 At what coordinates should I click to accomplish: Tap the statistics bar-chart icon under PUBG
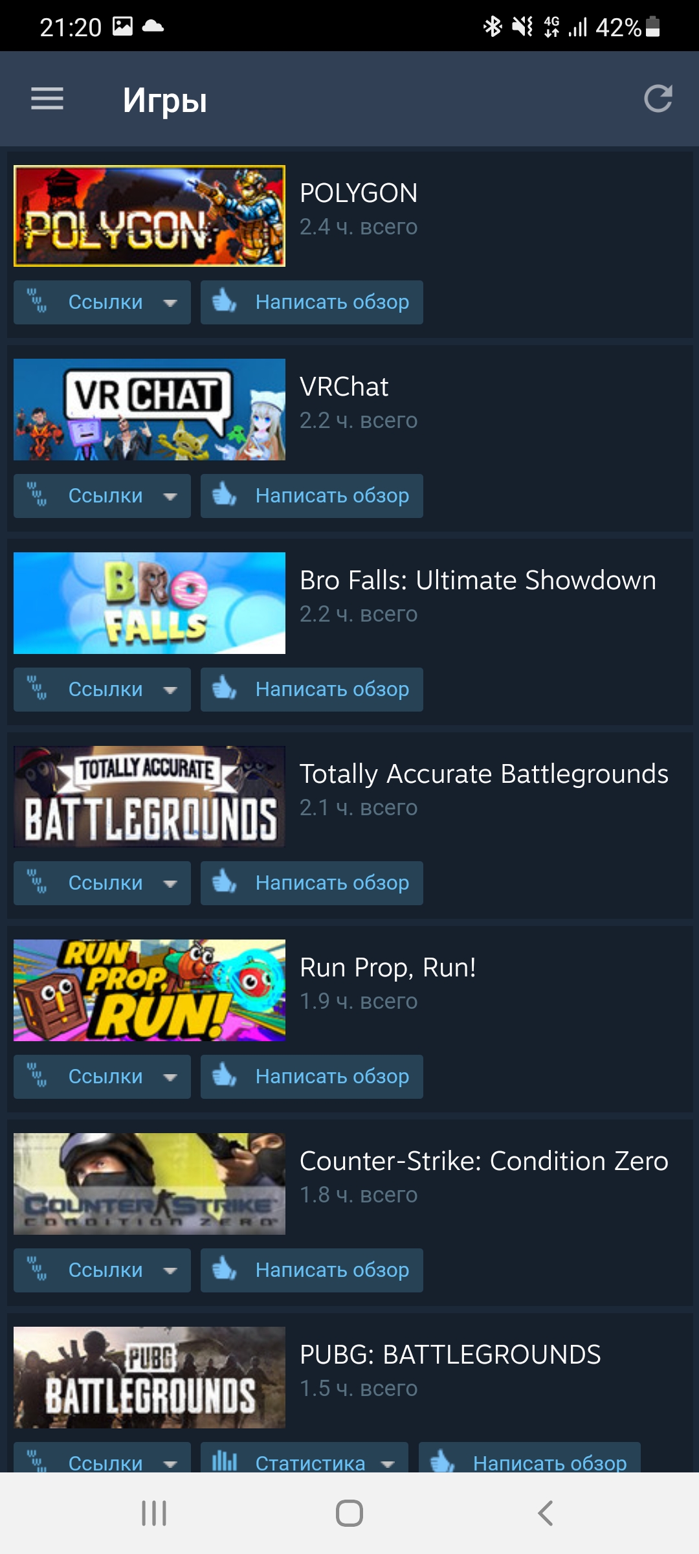tap(225, 1461)
